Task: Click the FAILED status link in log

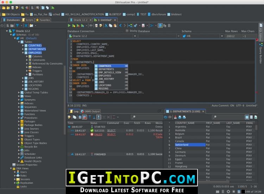Action: click(x=98, y=134)
